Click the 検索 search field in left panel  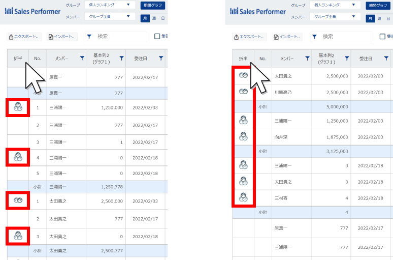coord(119,37)
